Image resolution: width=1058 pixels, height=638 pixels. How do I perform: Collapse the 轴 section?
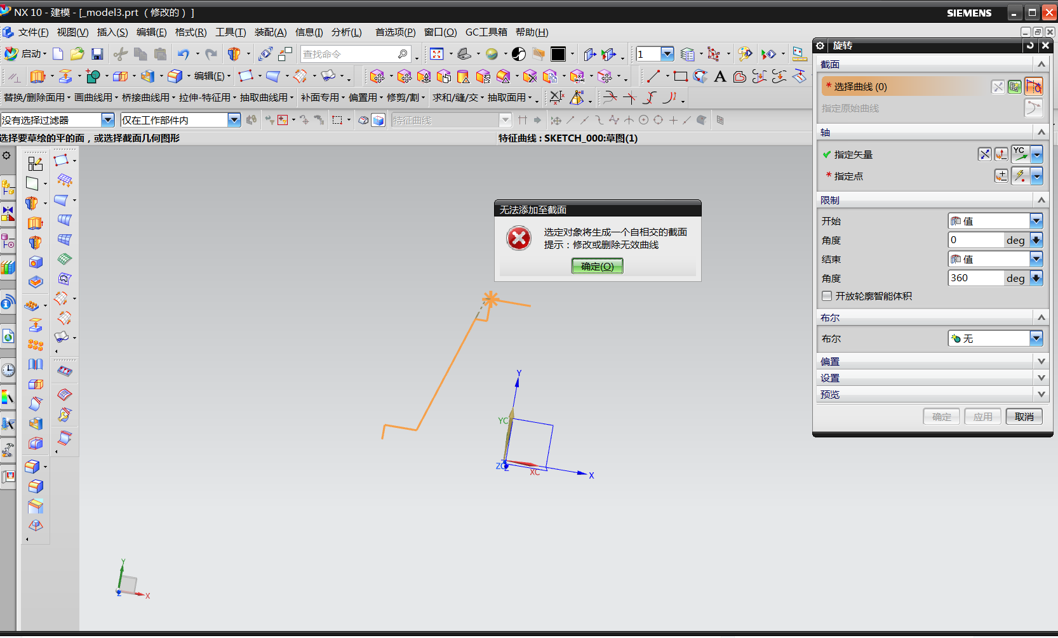pos(1041,132)
